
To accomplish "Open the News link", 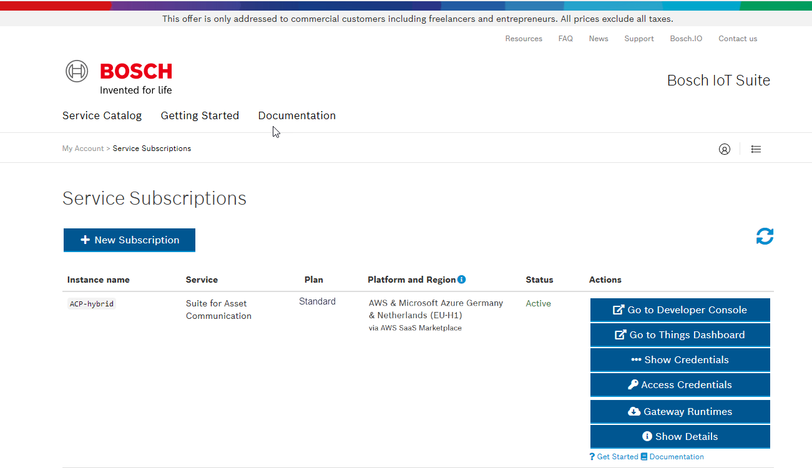I will click(599, 39).
